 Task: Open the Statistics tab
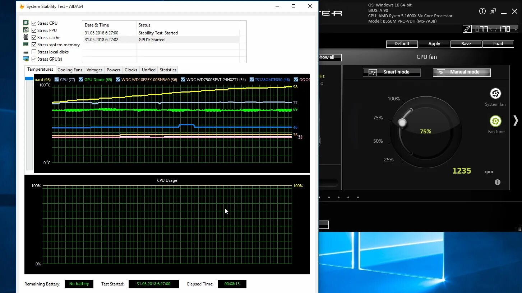coord(168,70)
